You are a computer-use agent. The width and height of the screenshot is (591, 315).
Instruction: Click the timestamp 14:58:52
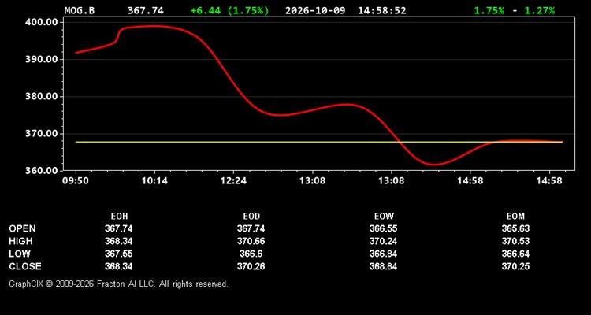[382, 10]
